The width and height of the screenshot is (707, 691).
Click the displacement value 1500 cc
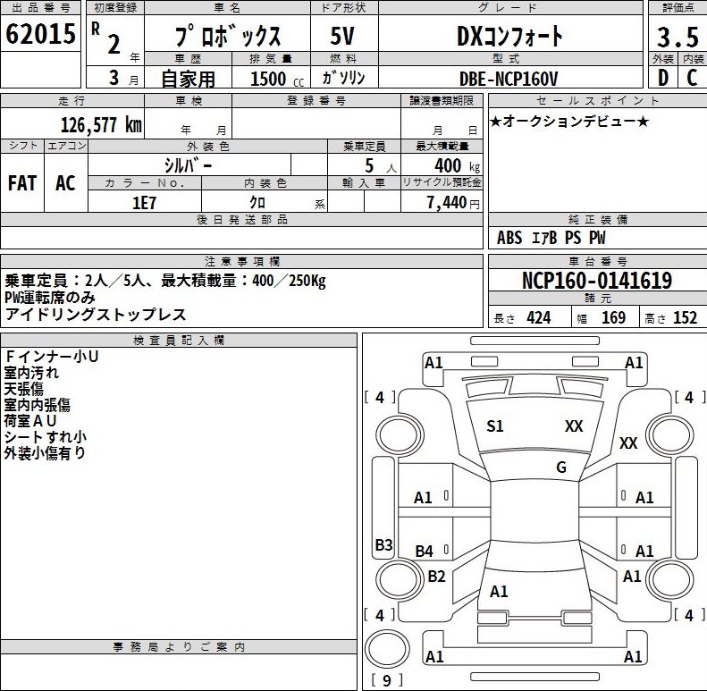coord(277,79)
